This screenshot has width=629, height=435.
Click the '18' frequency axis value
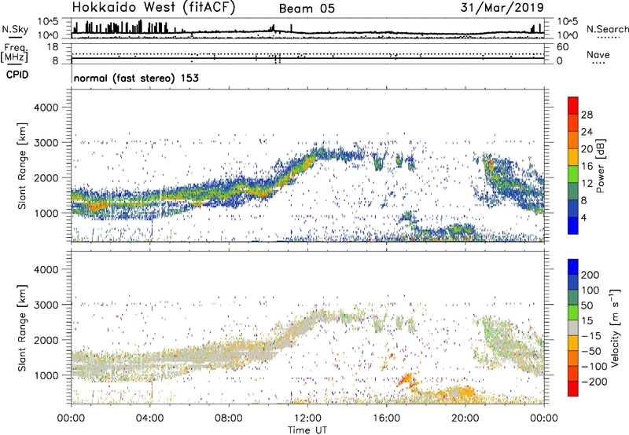coord(53,47)
